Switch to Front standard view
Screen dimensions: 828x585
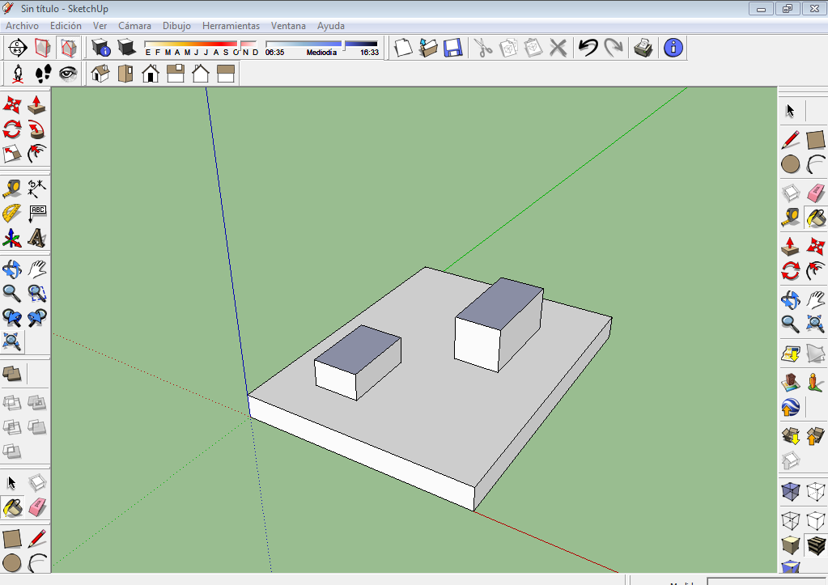(151, 74)
